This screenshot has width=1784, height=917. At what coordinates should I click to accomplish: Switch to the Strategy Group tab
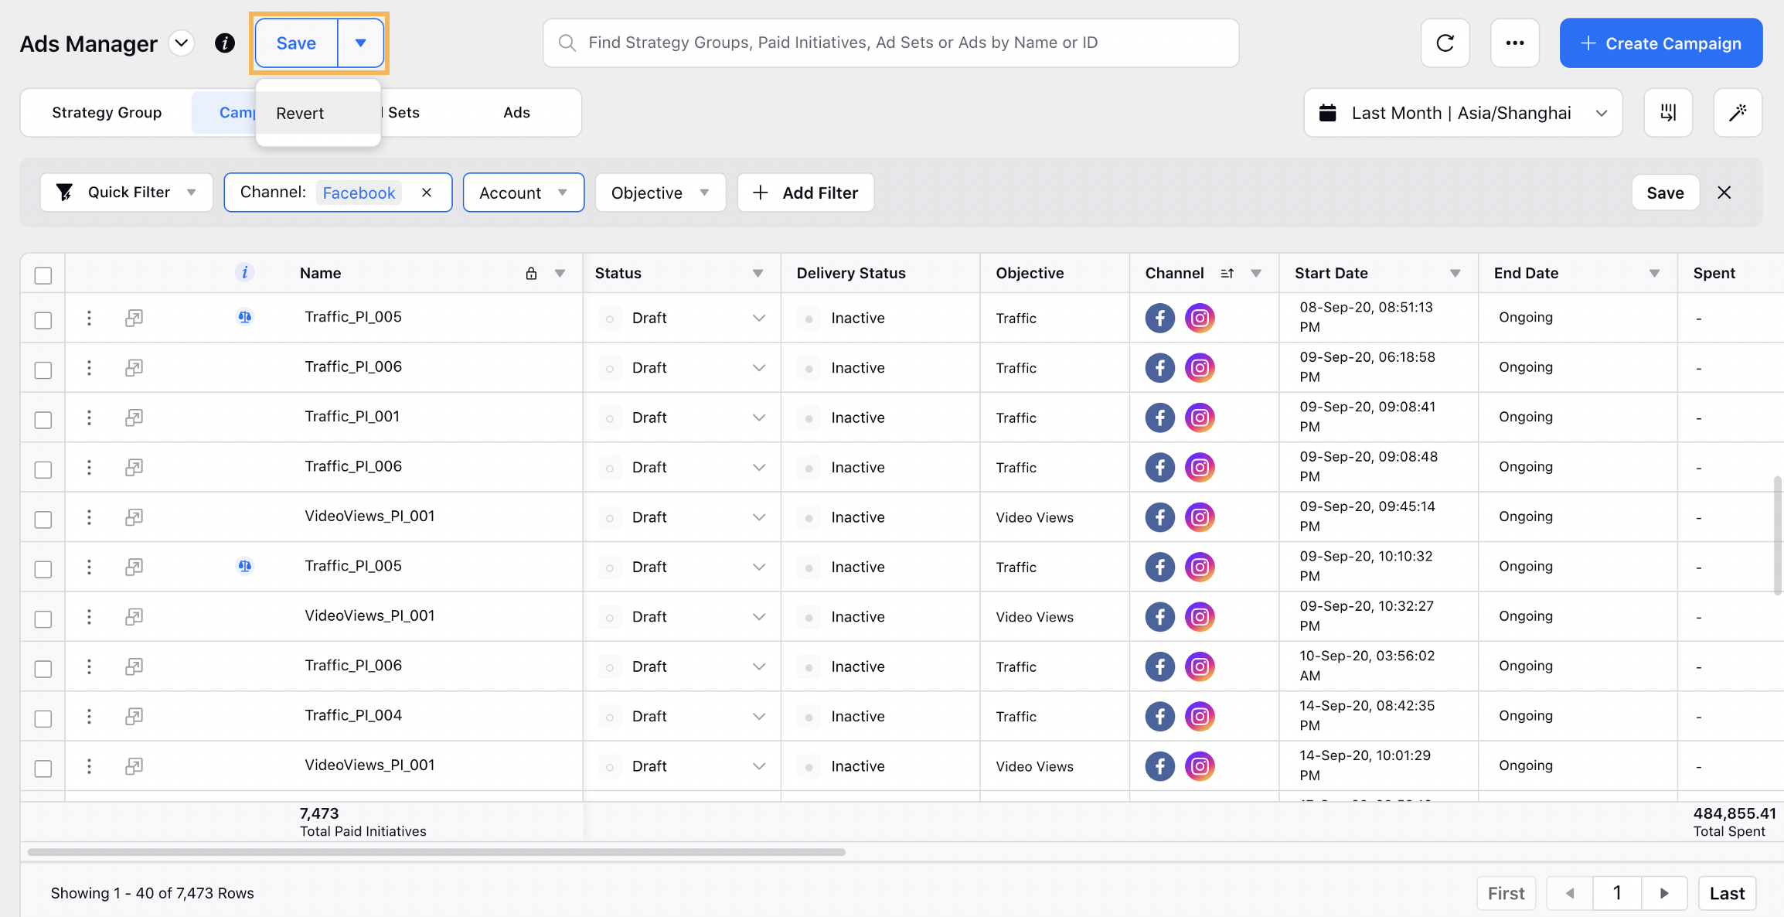click(x=107, y=113)
